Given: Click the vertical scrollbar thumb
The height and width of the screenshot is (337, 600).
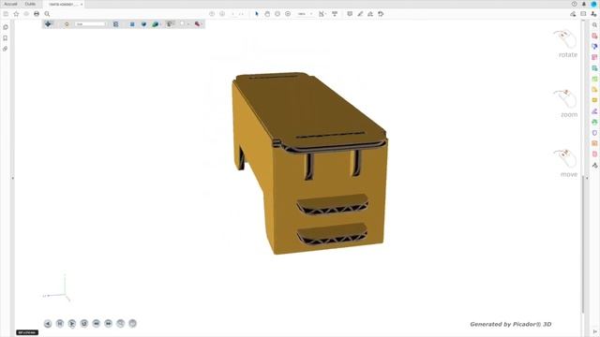Looking at the screenshot, I should (583, 244).
